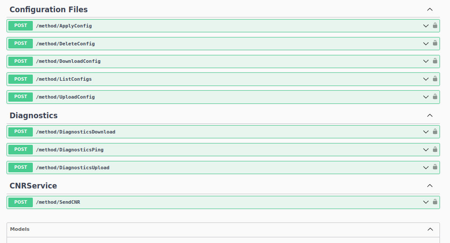The image size is (450, 243).
Task: Expand the DiagnosticsUpload endpoint chevron
Action: tap(426, 168)
